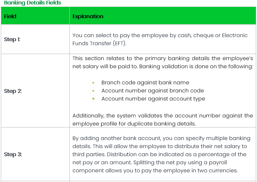
Task: Click bullet text Branch code against bank name
Action: click(x=145, y=82)
